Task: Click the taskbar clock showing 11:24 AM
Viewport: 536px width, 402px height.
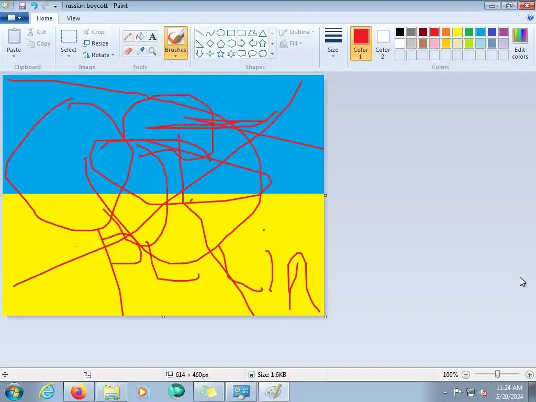Action: click(x=509, y=392)
